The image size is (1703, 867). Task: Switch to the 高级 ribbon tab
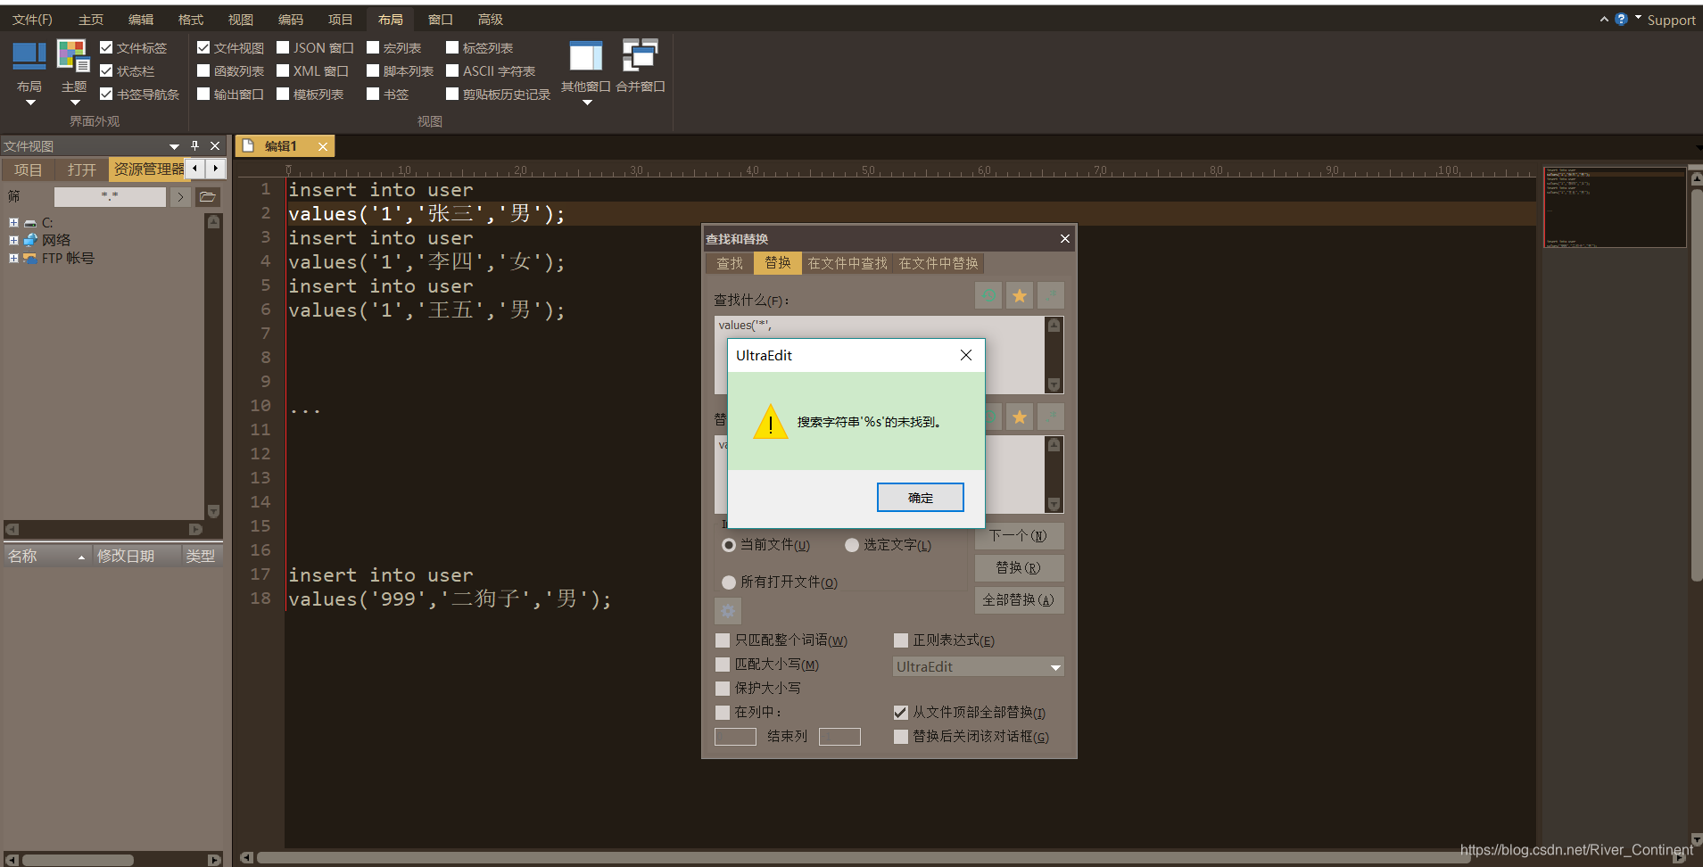[491, 19]
